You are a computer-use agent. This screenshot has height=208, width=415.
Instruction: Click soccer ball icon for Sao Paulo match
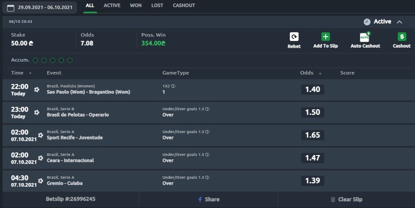(37, 90)
